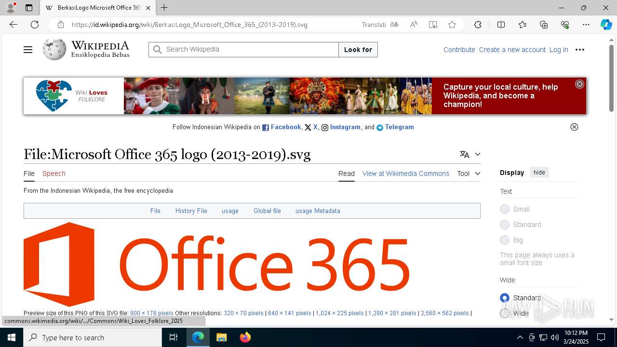Open the volume icon in system tray
The width and height of the screenshot is (617, 347).
(555, 337)
